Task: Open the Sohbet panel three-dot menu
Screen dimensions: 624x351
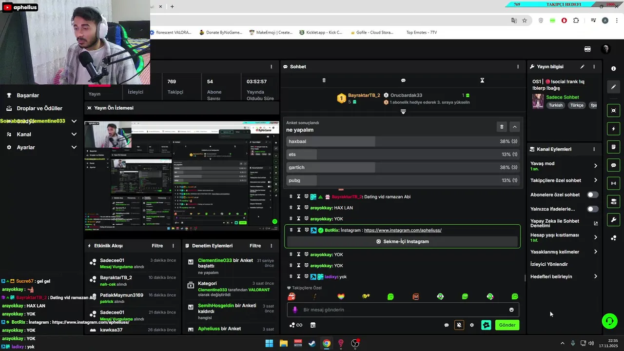Action: point(518,67)
